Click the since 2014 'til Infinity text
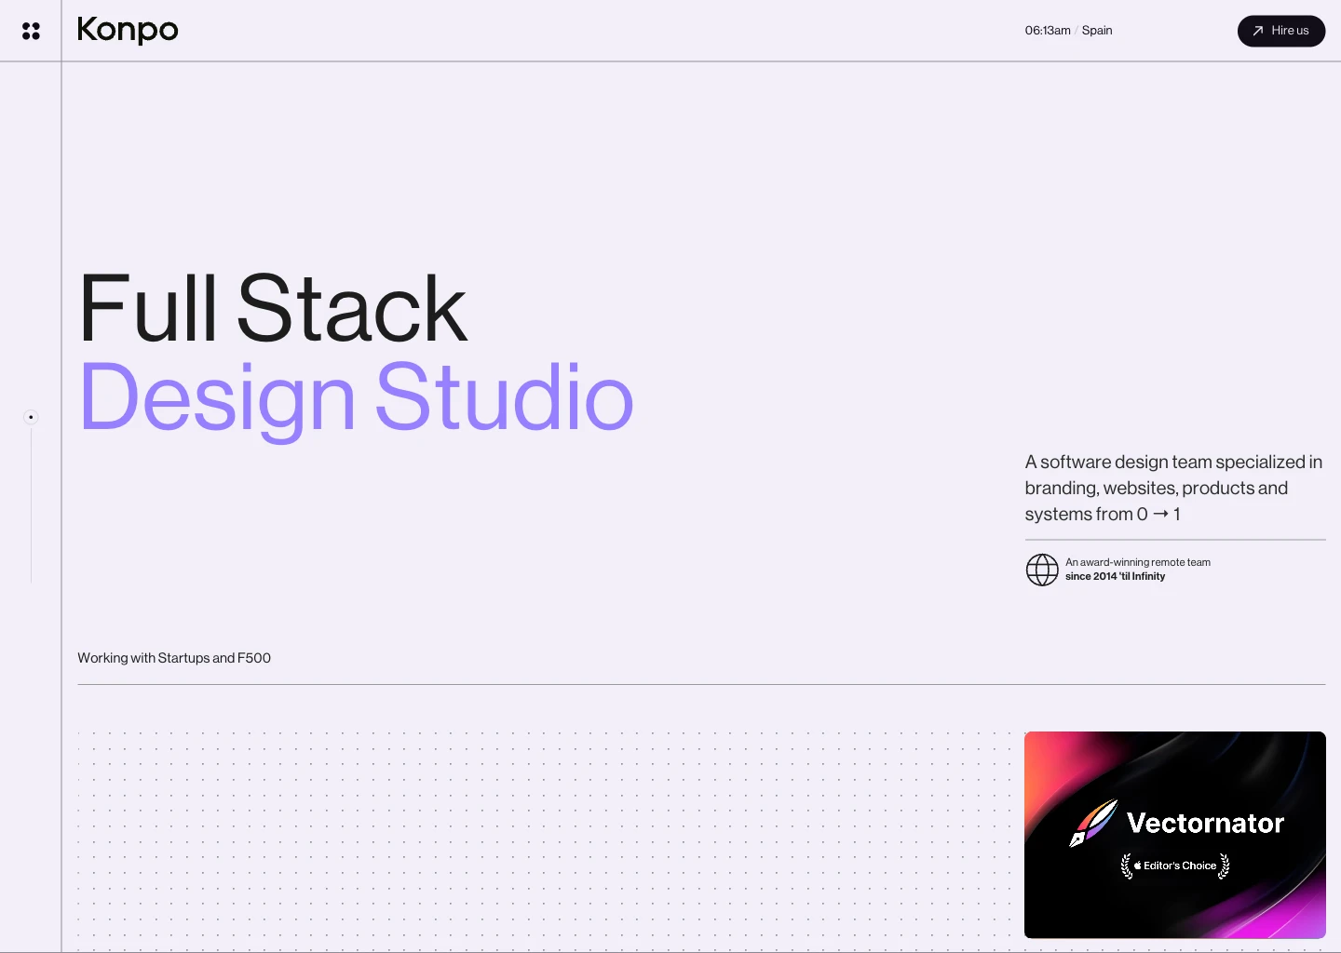 [1115, 576]
